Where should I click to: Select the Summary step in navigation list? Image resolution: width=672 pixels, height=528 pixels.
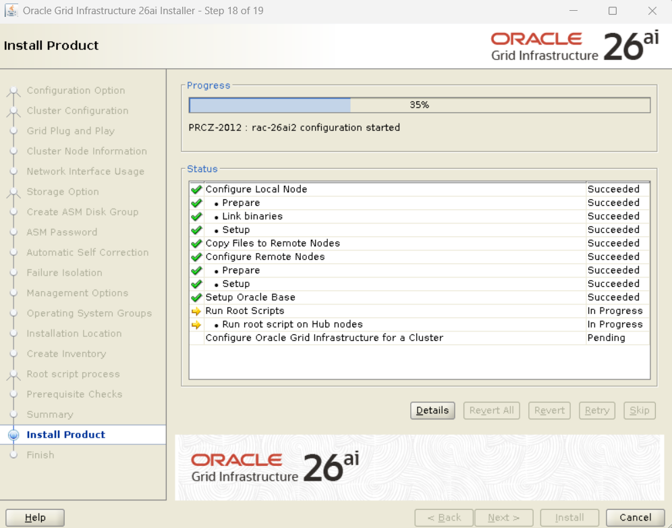pos(49,415)
